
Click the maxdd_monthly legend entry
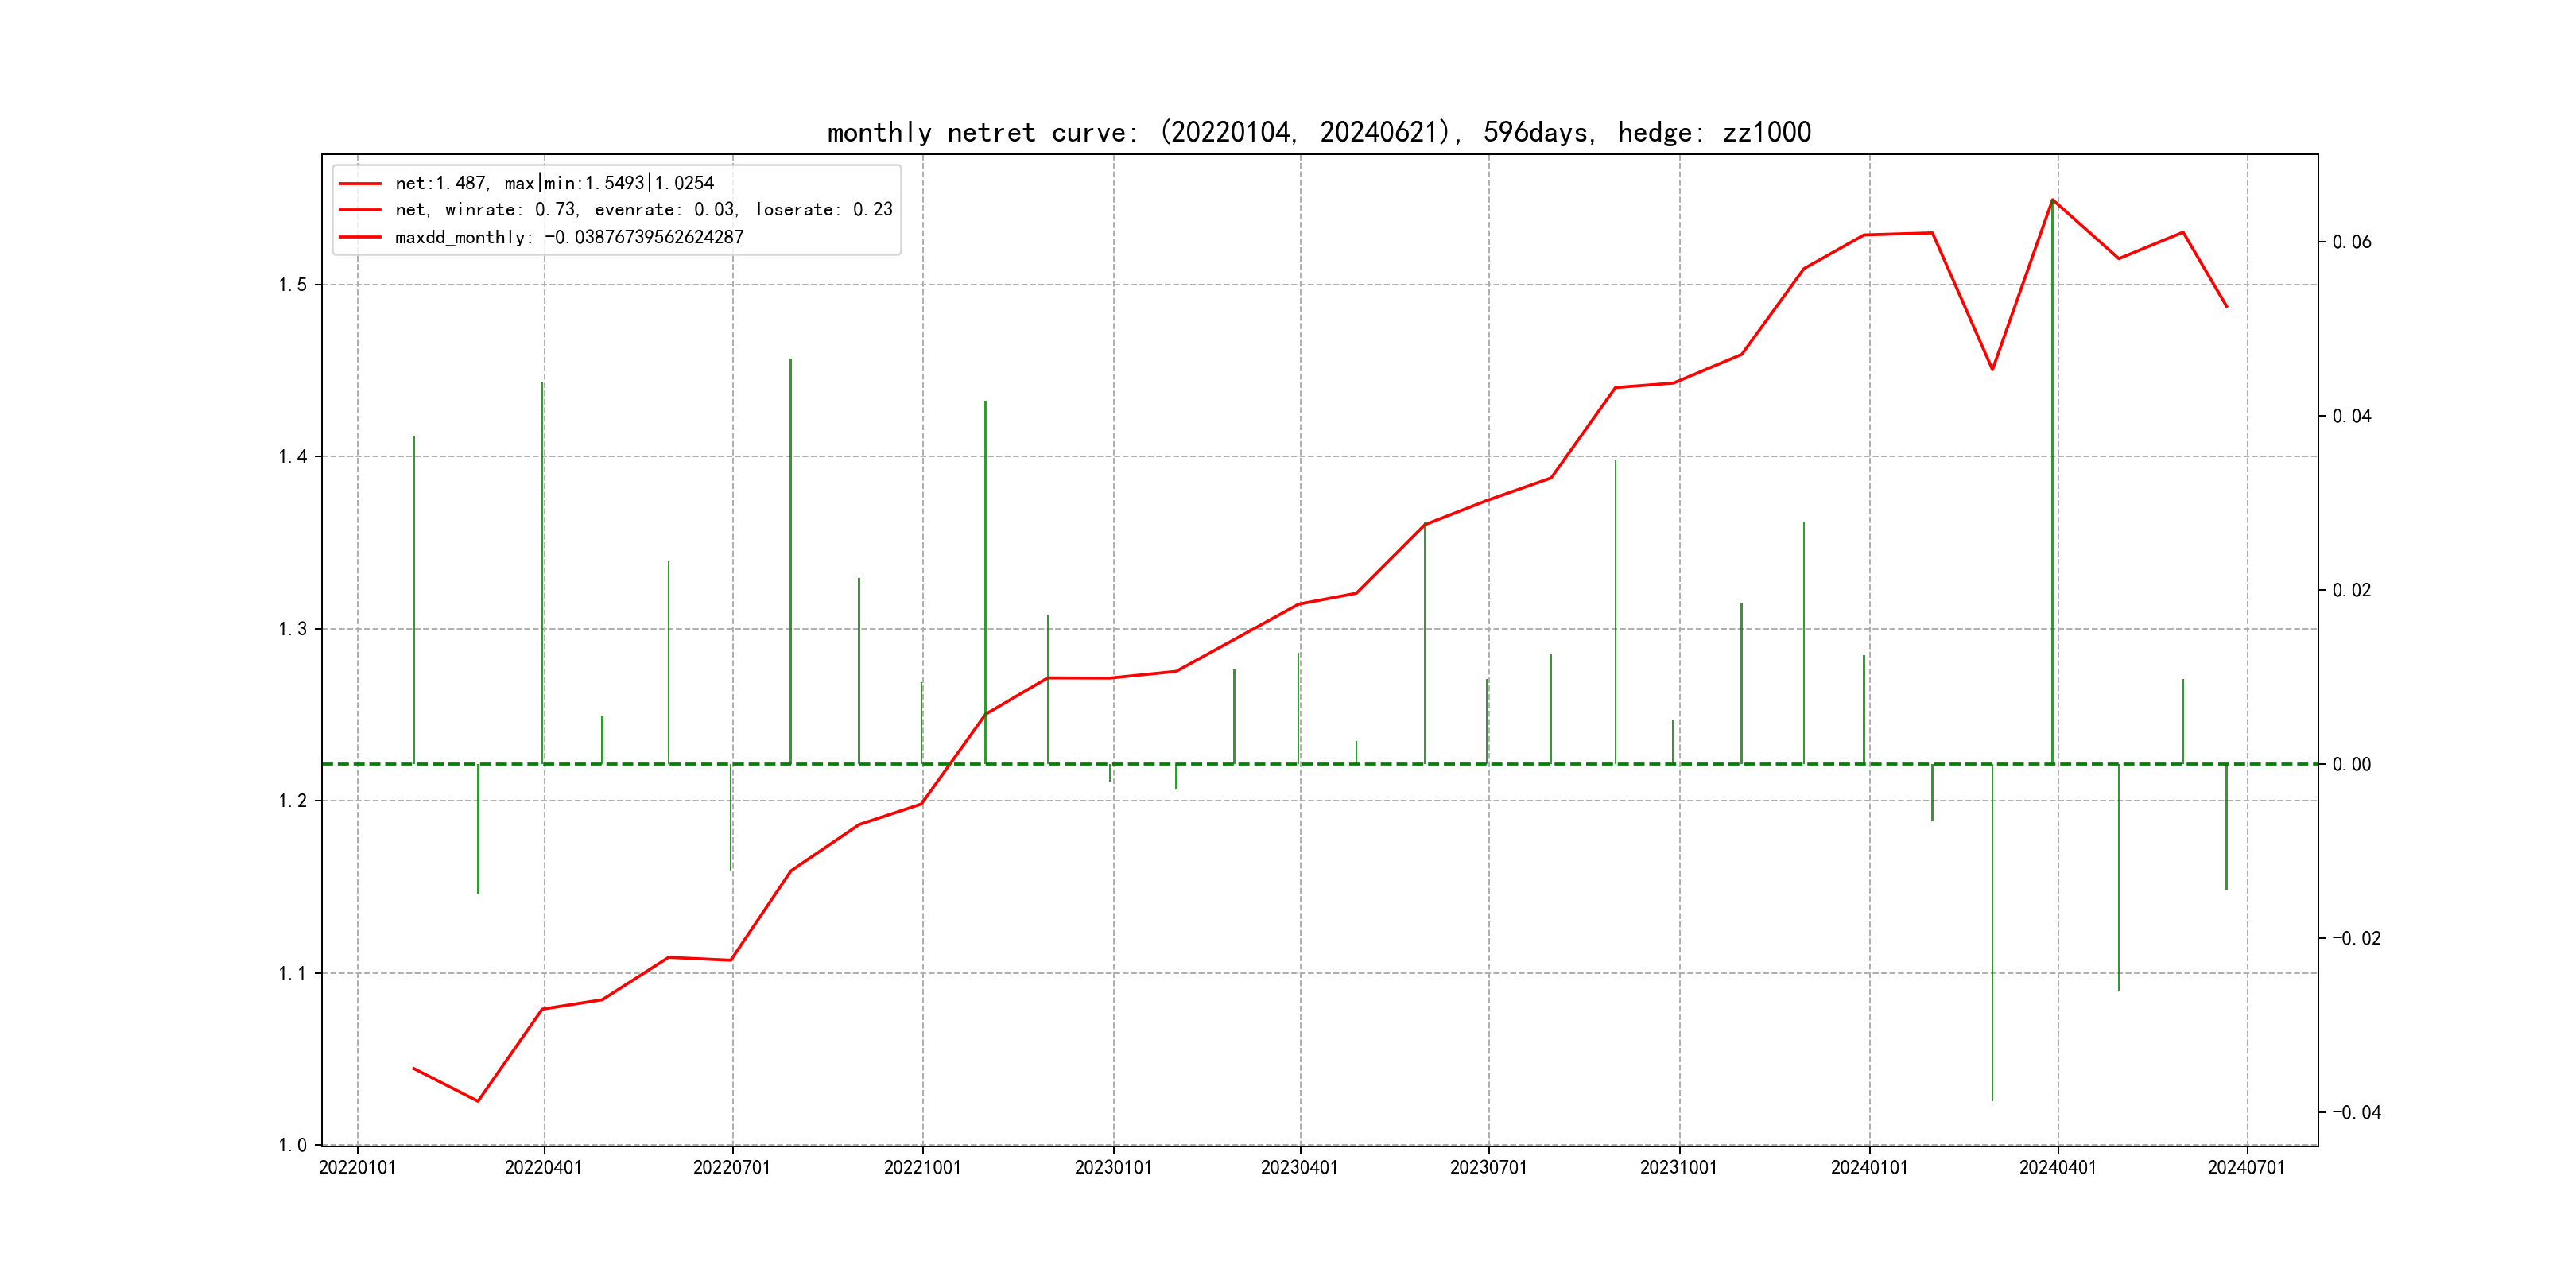point(569,238)
